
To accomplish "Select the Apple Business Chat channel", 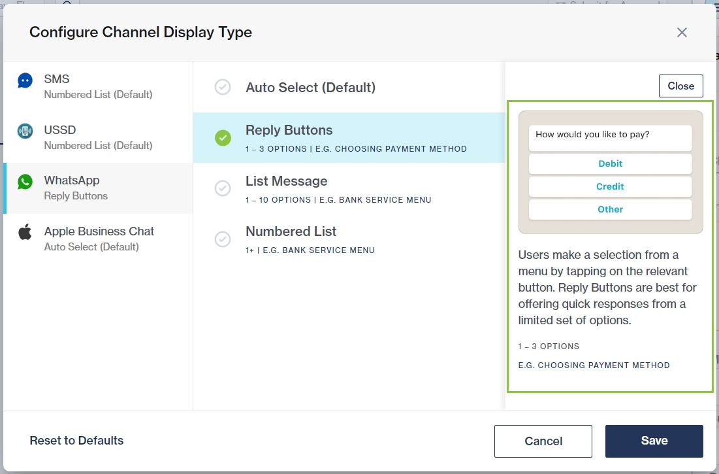I will click(x=99, y=239).
